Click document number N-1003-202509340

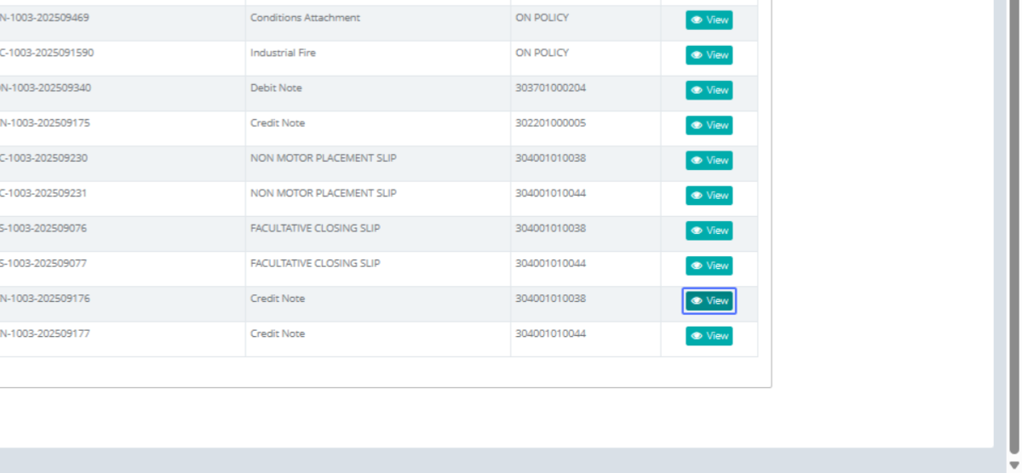click(44, 88)
